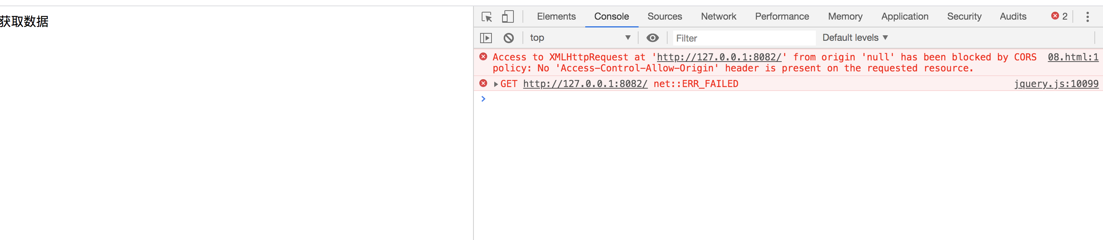
Task: Expand the GET request error triangle
Action: click(496, 84)
